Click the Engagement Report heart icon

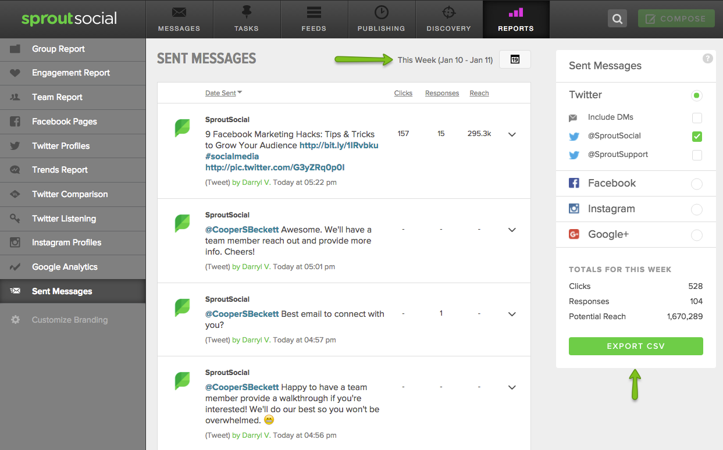tap(15, 73)
